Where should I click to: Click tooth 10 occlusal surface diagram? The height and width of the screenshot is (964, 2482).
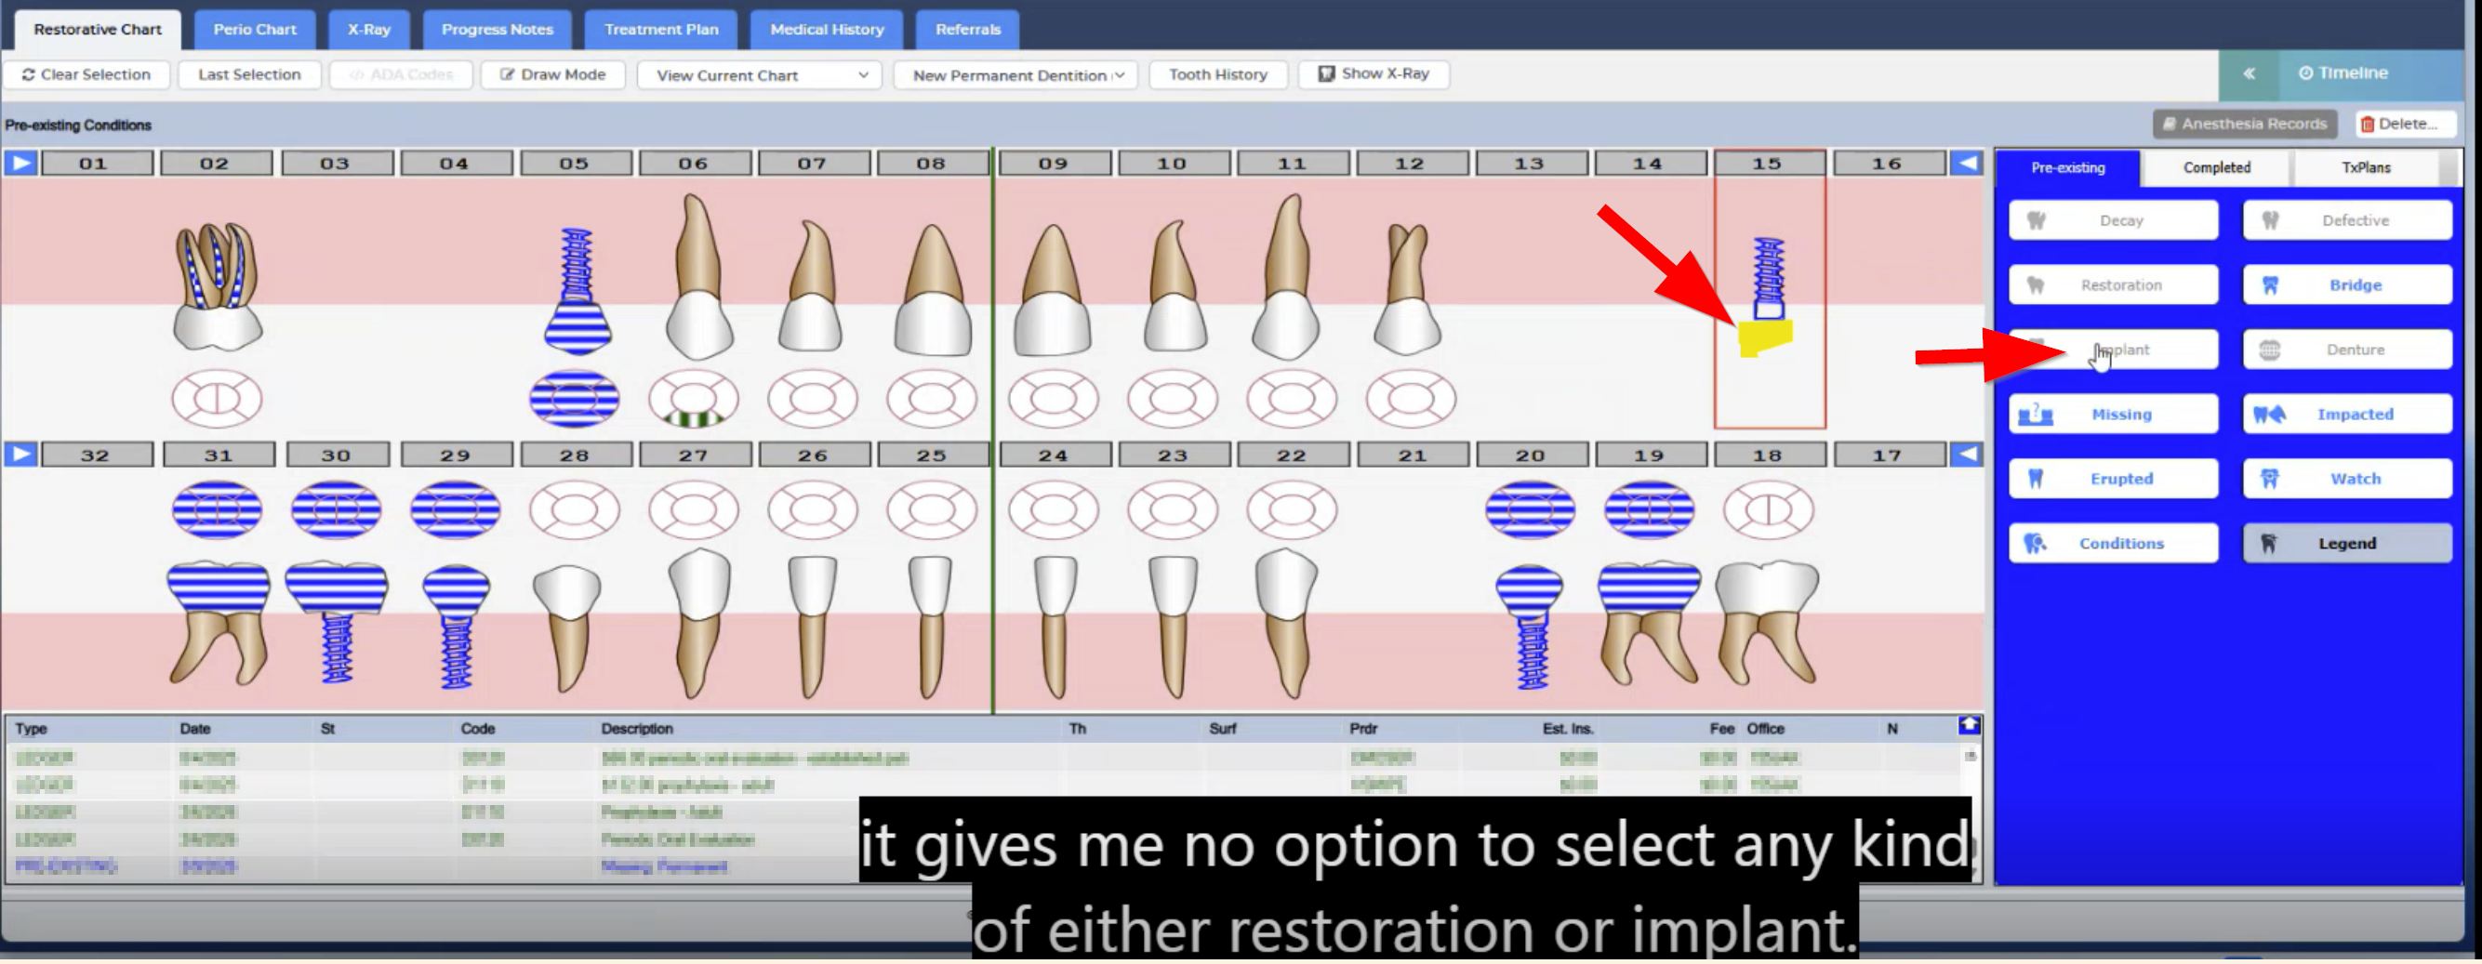coord(1172,399)
